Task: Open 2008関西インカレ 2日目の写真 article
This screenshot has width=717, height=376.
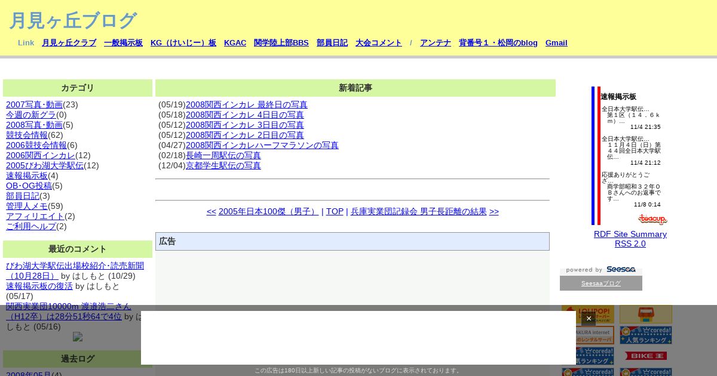Action: click(x=245, y=135)
